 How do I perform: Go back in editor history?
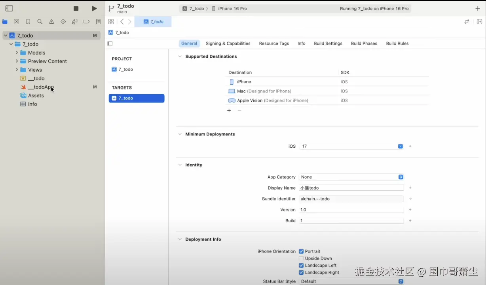[122, 22]
